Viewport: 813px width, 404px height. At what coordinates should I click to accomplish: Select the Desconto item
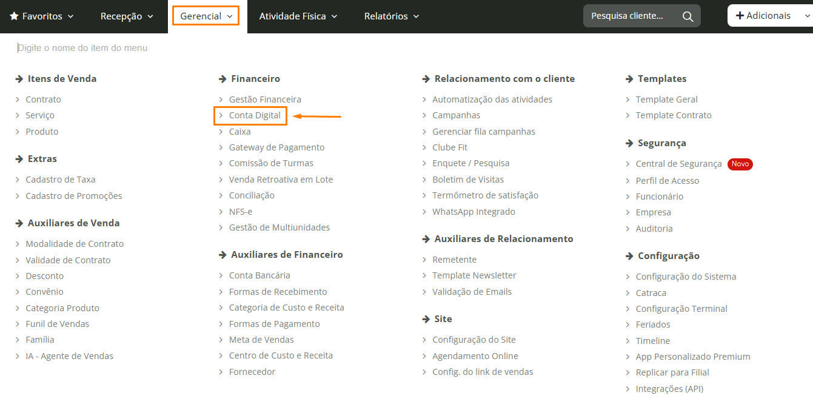coord(44,276)
